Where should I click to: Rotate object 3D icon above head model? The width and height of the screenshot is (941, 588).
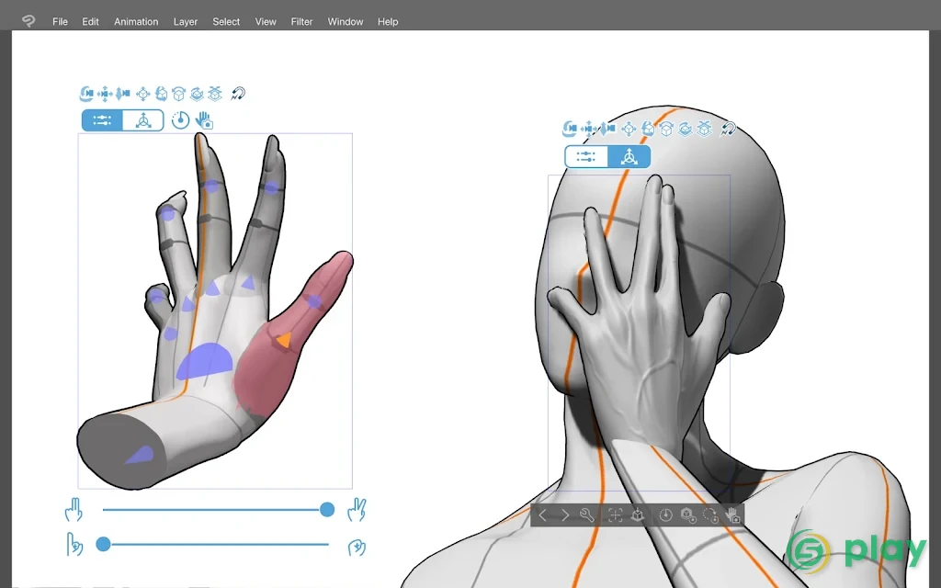648,129
